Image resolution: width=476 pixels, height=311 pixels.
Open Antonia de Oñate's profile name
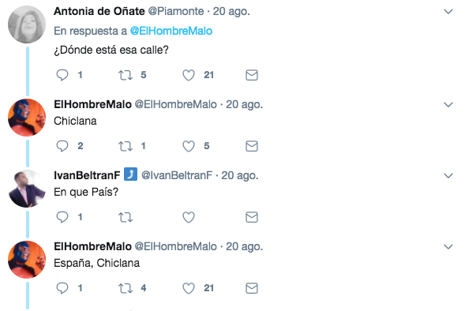99,11
